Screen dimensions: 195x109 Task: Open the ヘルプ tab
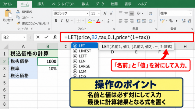142,4
